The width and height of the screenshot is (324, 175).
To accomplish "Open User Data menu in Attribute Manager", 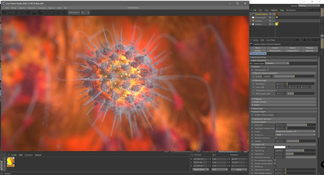I will [270, 40].
